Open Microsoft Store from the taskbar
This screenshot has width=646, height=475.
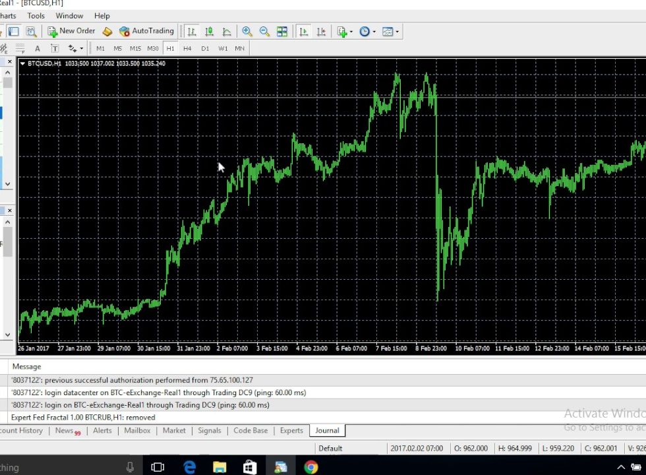pos(250,467)
